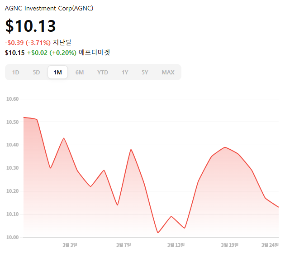Click the 10.00 y-axis label
The height and width of the screenshot is (254, 285).
point(12,237)
